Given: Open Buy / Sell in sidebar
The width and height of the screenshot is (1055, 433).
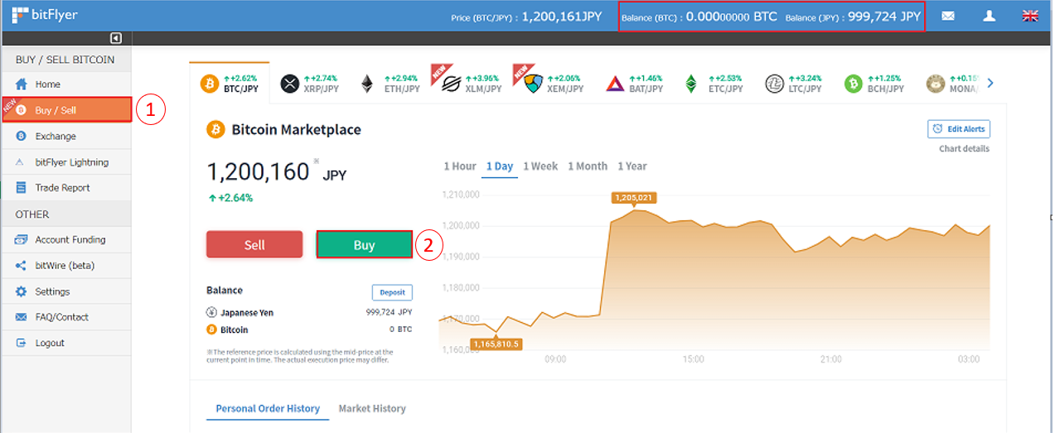Looking at the screenshot, I should 66,110.
